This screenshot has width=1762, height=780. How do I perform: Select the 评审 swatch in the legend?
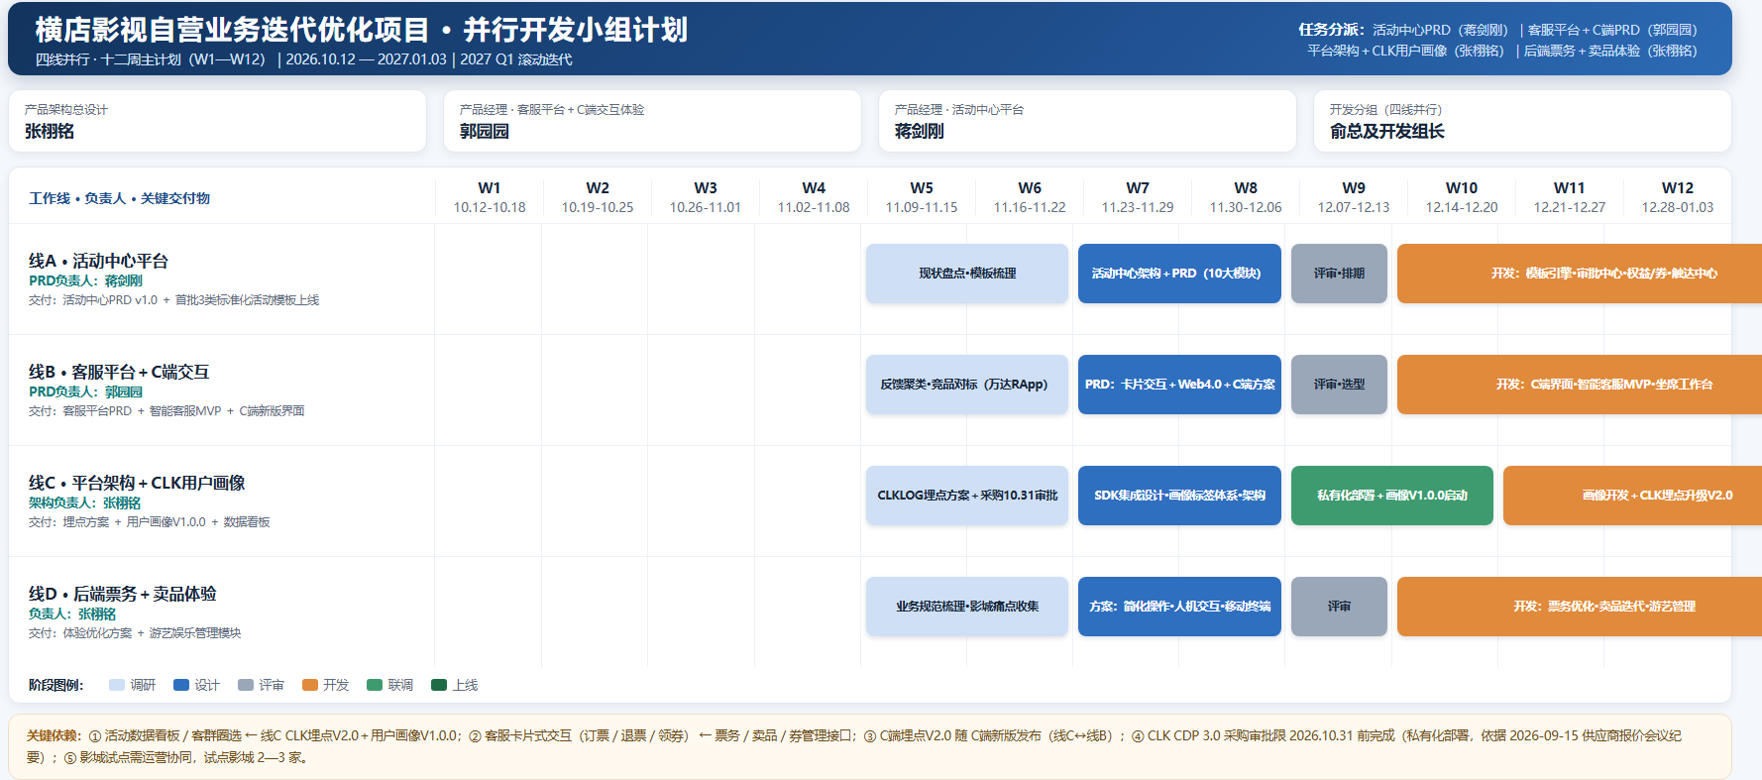246,685
